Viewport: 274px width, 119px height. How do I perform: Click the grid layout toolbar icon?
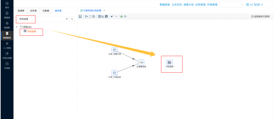(100, 17)
